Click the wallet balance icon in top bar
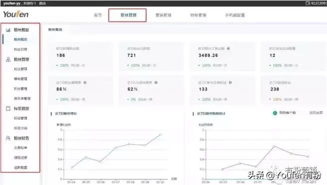327x185 pixels. click(308, 3)
